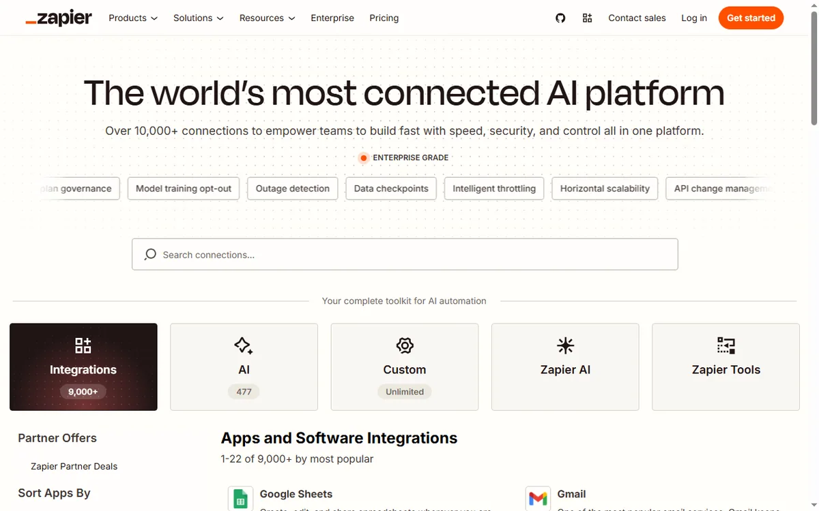Select the Integrations 9,000+ tab card
The width and height of the screenshot is (819, 511).
(83, 367)
